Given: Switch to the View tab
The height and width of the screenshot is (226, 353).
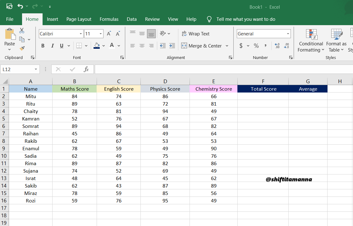Looking at the screenshot, I should (173, 19).
